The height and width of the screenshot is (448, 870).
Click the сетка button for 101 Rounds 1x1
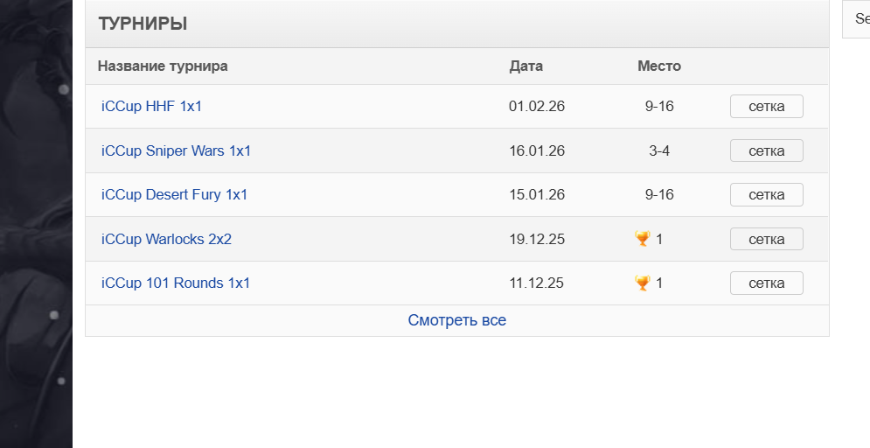(766, 283)
